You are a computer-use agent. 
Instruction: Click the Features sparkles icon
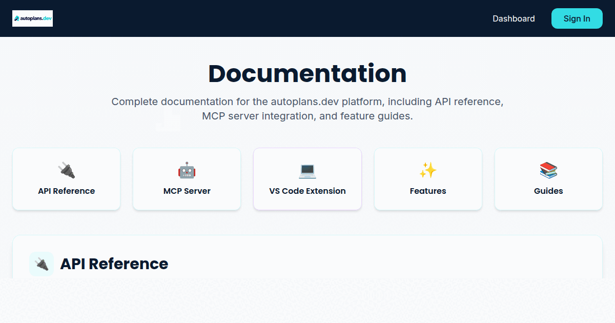click(x=428, y=170)
